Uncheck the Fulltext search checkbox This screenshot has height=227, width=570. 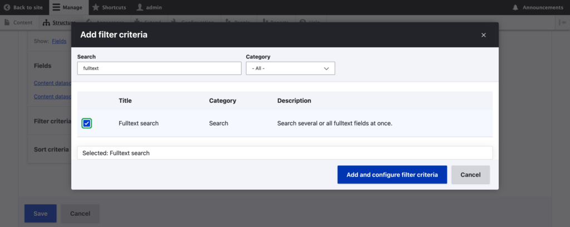click(x=87, y=123)
